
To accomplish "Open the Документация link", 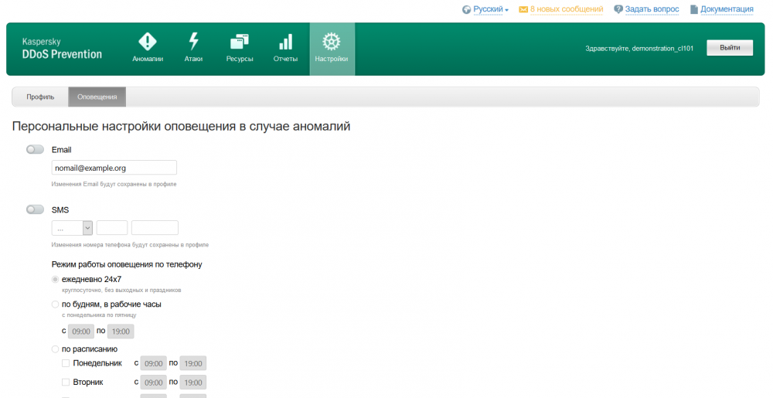I will point(727,9).
